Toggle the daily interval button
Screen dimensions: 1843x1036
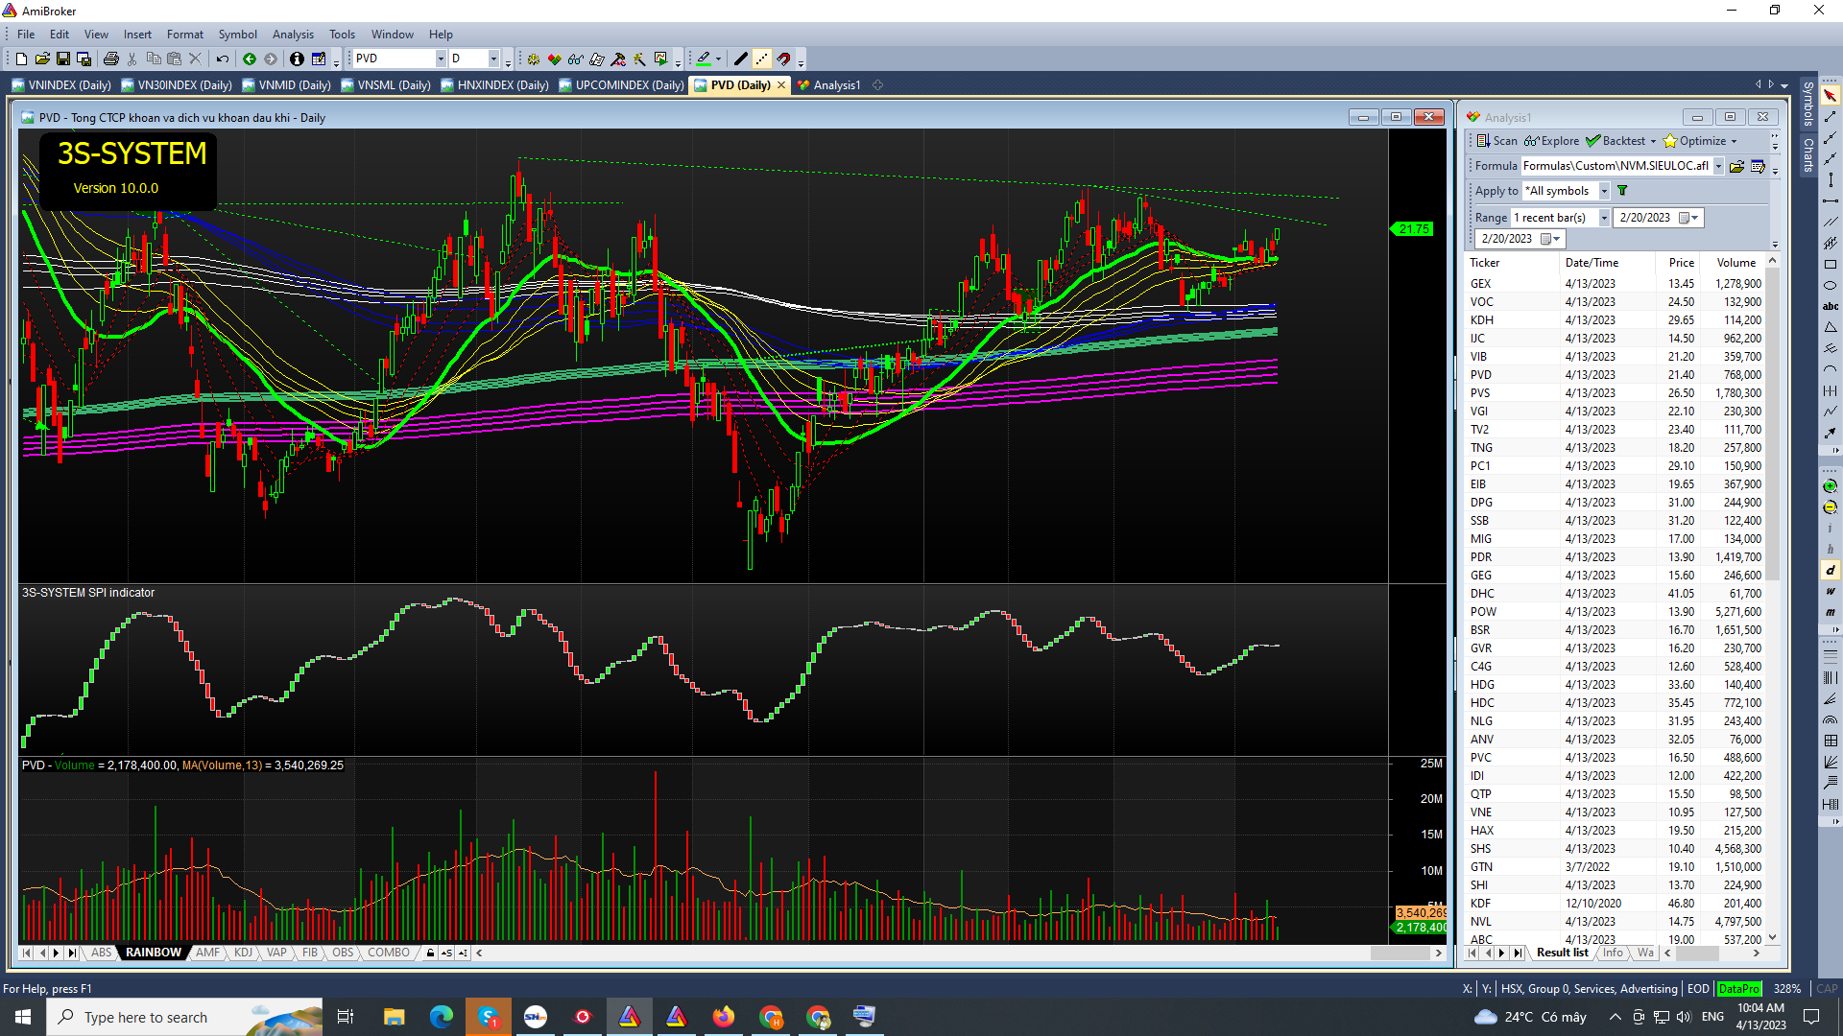(1831, 570)
